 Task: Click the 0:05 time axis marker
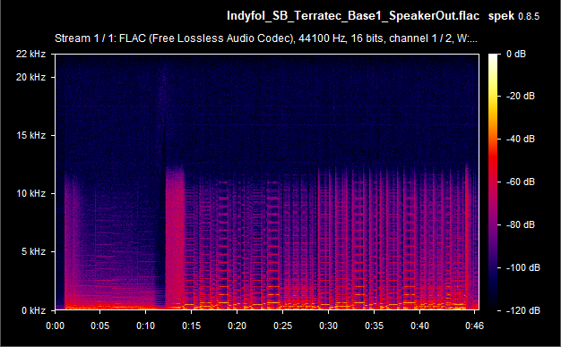tap(99, 326)
